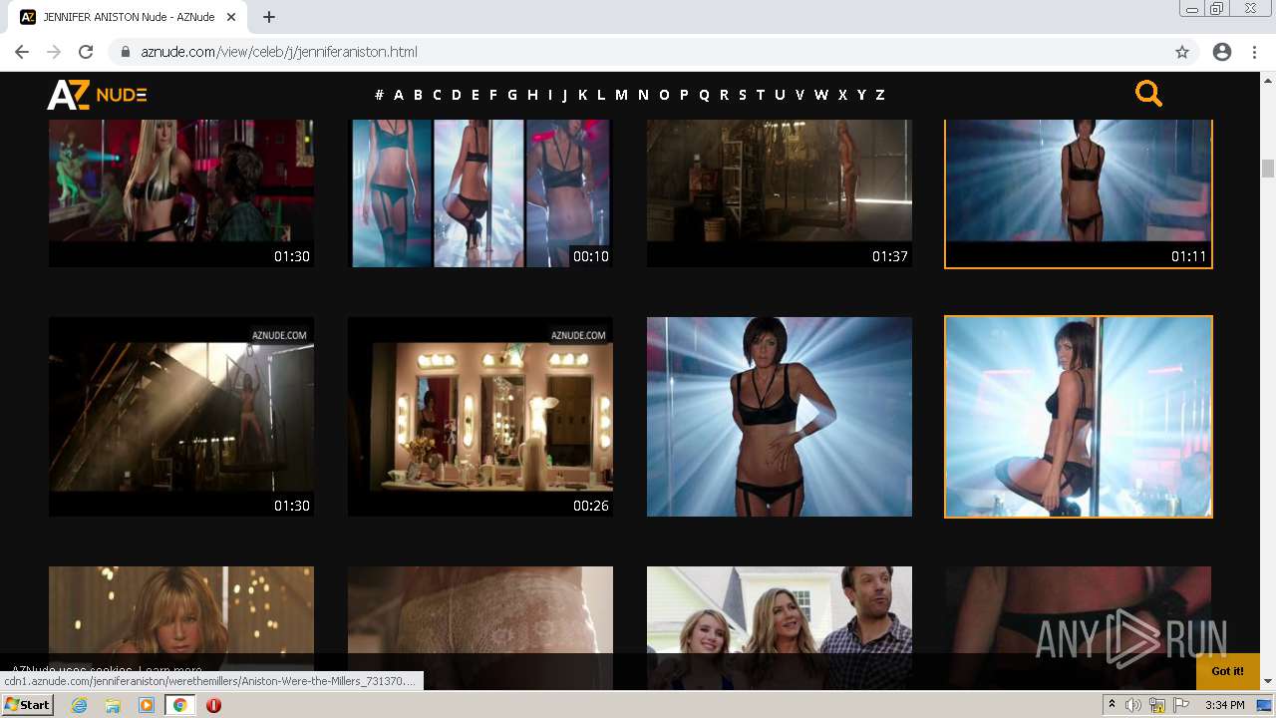Choose letter Q in the alphabet navigation
Screen dimensions: 1276x718
[x=704, y=95]
